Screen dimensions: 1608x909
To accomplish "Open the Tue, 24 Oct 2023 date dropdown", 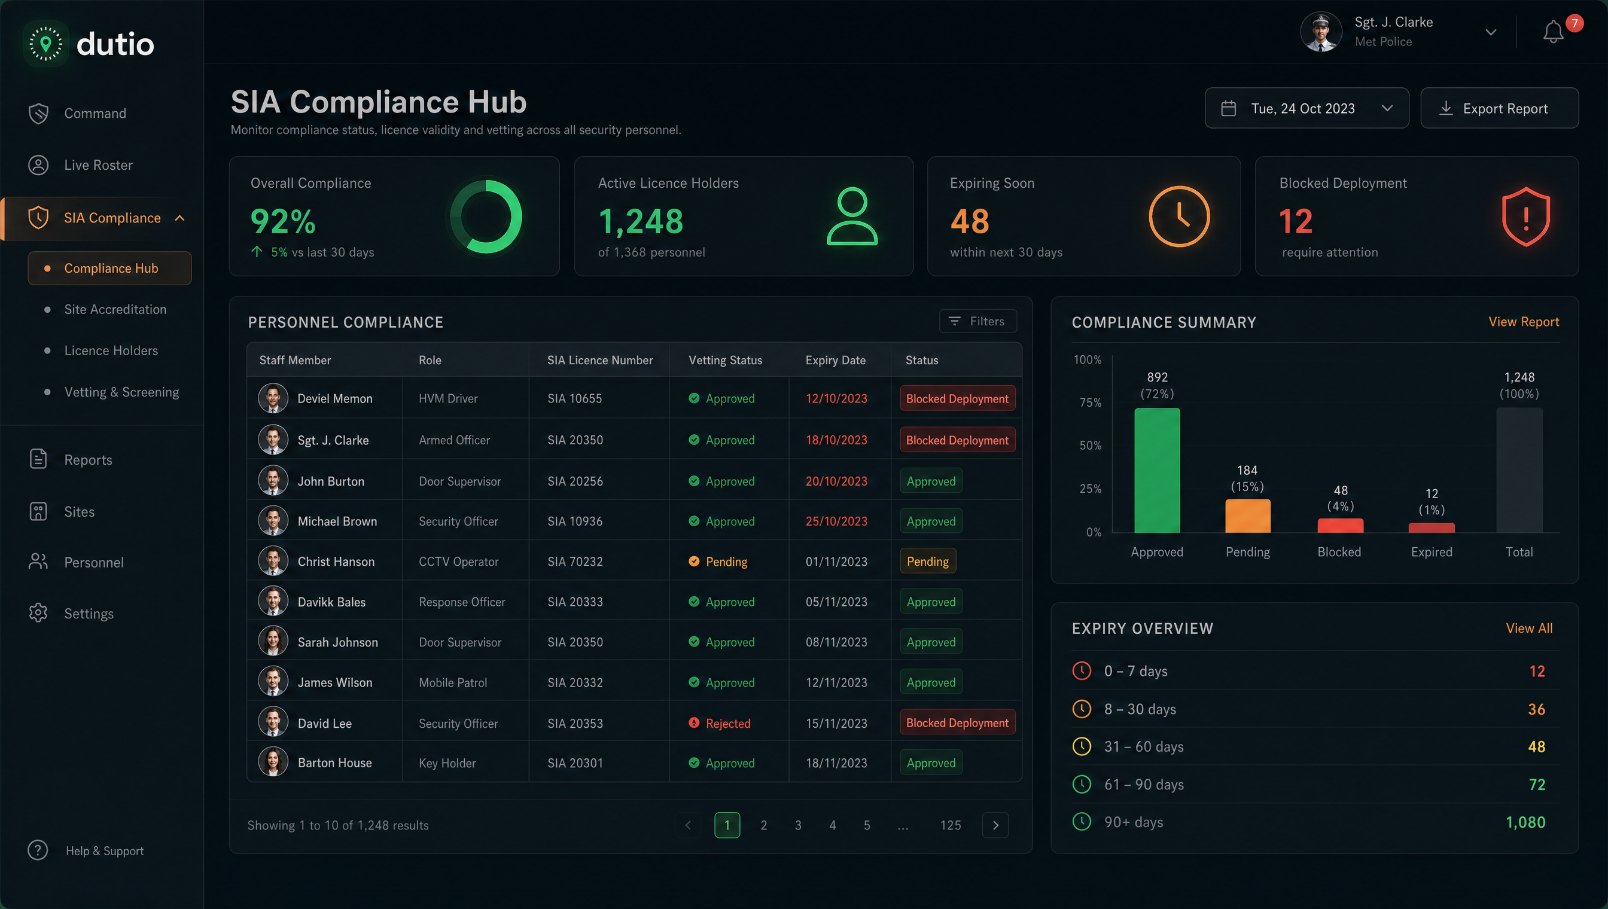I will [x=1306, y=108].
